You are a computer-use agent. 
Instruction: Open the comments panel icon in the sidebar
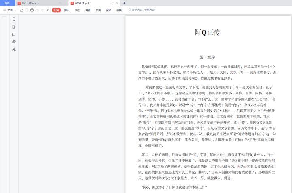14,34
